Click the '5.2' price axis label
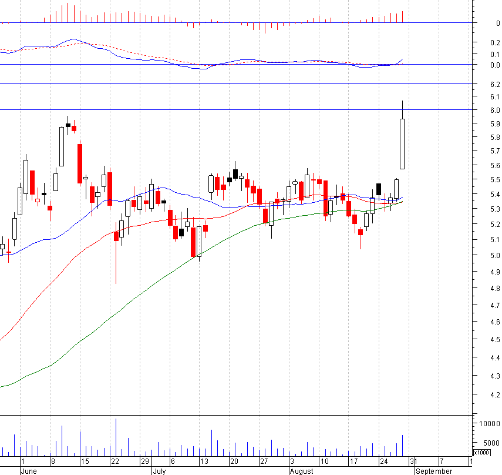 (x=495, y=225)
